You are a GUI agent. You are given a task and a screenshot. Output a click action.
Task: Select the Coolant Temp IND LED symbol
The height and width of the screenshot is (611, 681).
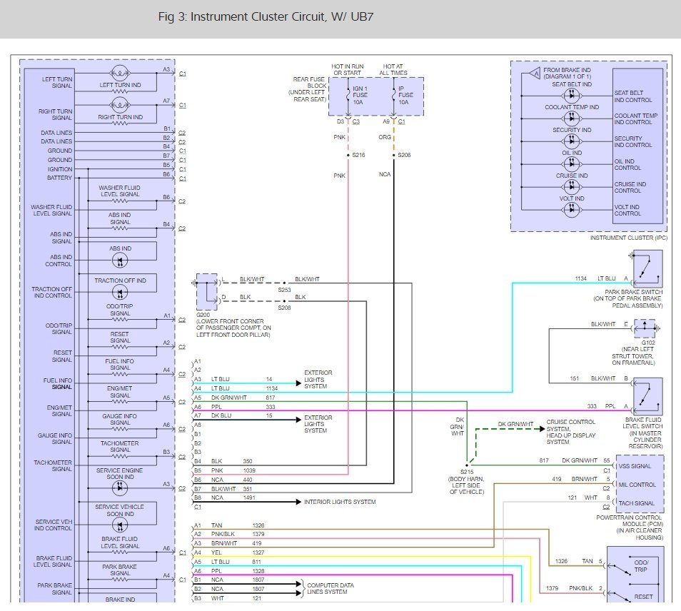572,118
